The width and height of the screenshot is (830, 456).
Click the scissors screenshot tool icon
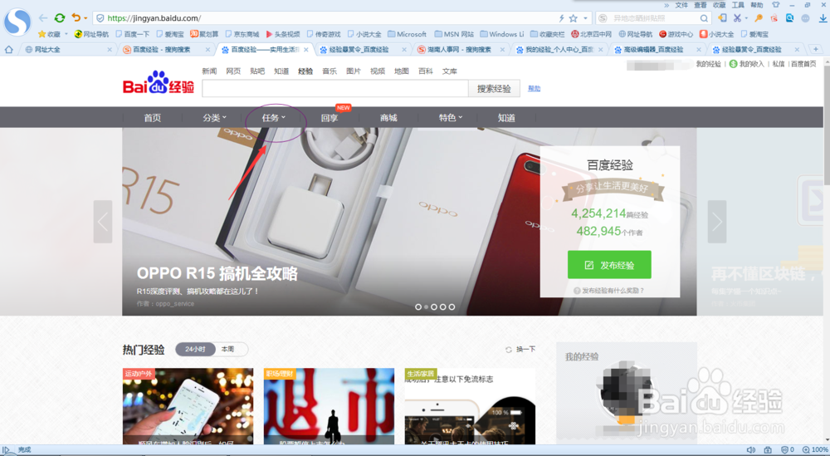(737, 18)
